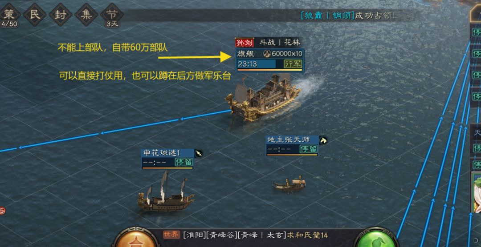Click the [狼纛 | 铜须] announcement link
Image resolution: width=481 pixels, height=247 pixels.
coord(327,16)
